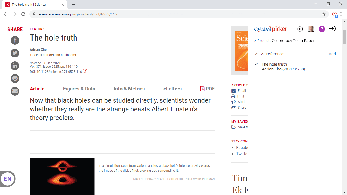Share article by email envelope icon
Image resolution: width=347 pixels, height=195 pixels.
15,91
